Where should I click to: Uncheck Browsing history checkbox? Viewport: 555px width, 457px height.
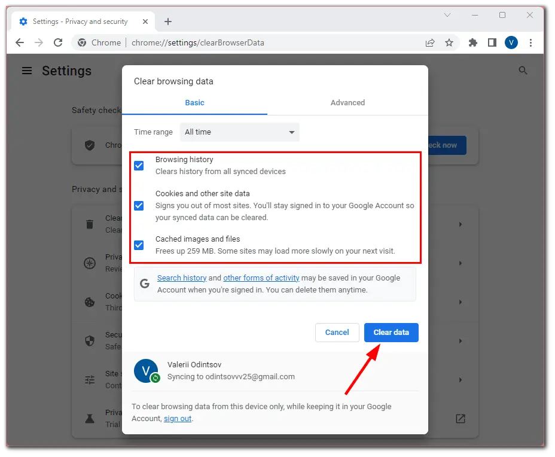click(139, 166)
